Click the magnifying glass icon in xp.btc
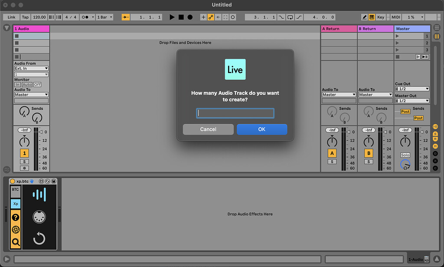The height and width of the screenshot is (267, 444). coord(16,242)
